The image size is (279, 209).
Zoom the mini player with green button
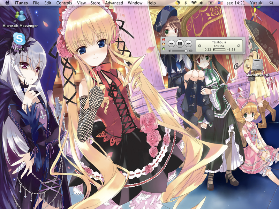pyautogui.click(x=164, y=49)
